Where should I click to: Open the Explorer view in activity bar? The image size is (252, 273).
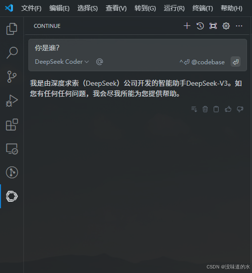pos(12,29)
